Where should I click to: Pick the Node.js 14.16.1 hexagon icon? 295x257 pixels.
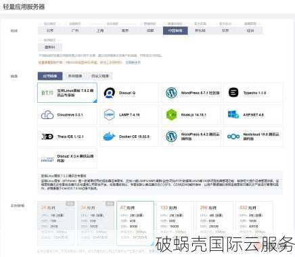[171, 115]
